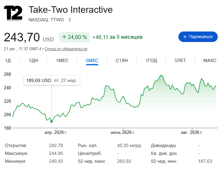Click the Take-Two T2 logo
The image size is (222, 169).
point(13,13)
